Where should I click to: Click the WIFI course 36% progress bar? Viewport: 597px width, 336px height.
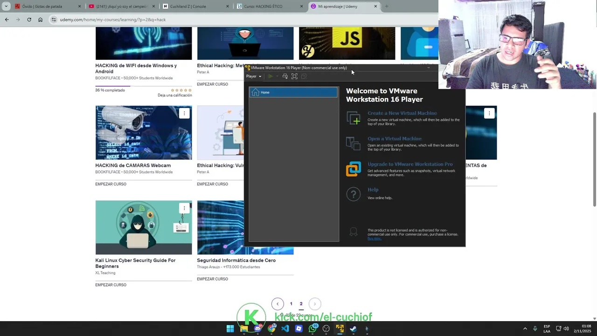tap(144, 86)
